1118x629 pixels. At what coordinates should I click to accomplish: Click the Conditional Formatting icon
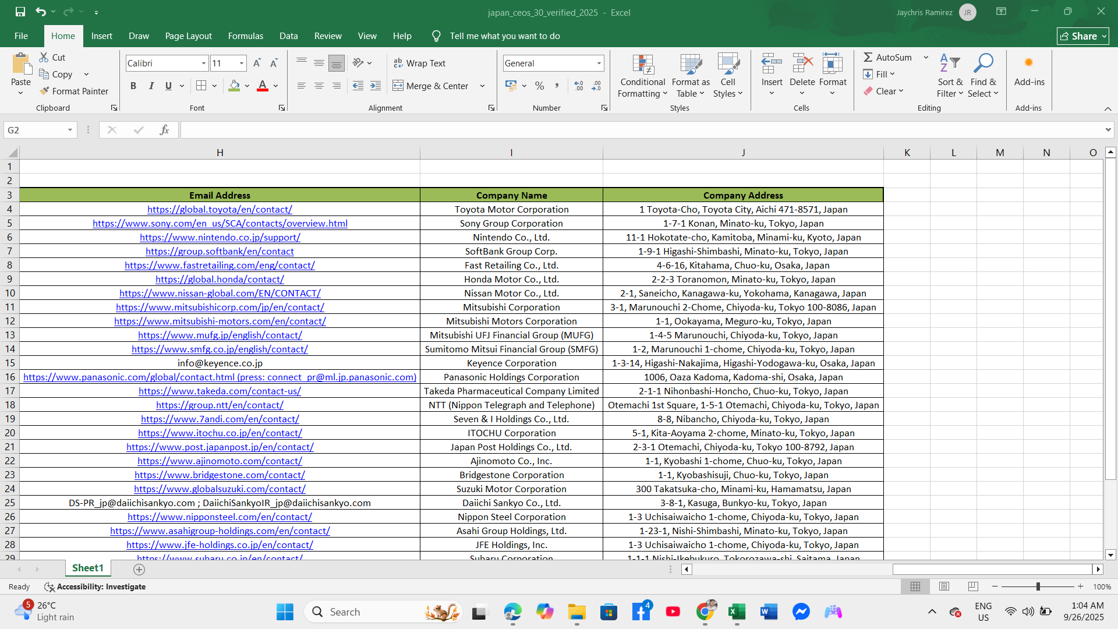pos(642,66)
